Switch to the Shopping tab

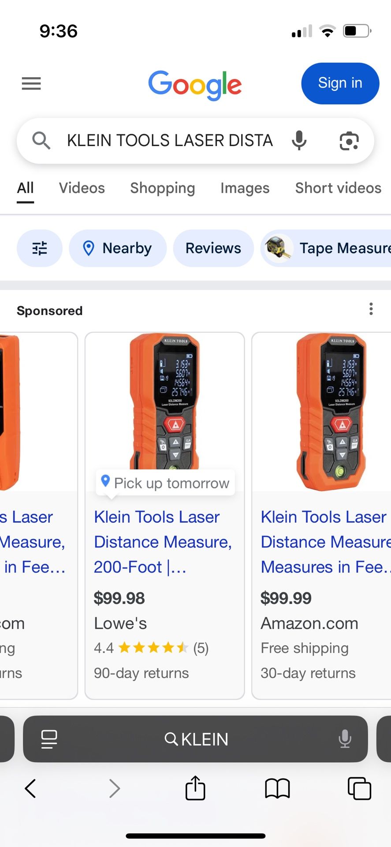[x=162, y=188]
